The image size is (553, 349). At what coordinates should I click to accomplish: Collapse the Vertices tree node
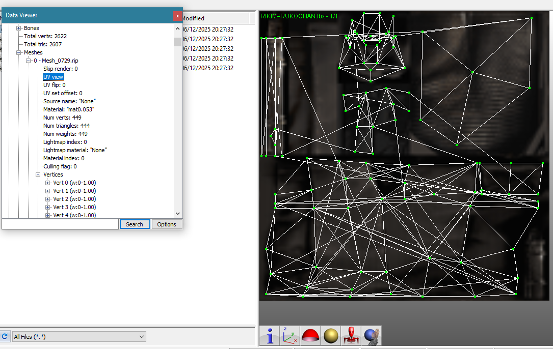(x=38, y=174)
